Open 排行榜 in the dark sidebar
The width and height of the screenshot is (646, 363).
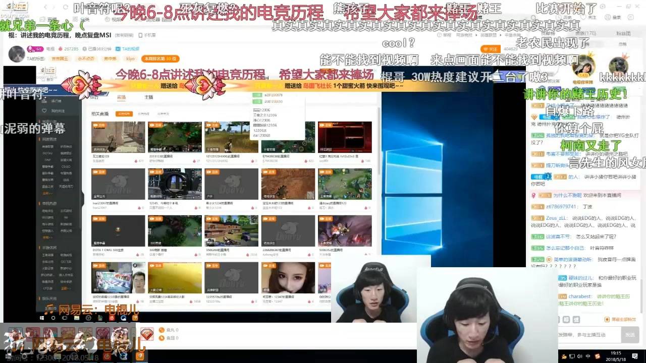pyautogui.click(x=56, y=101)
